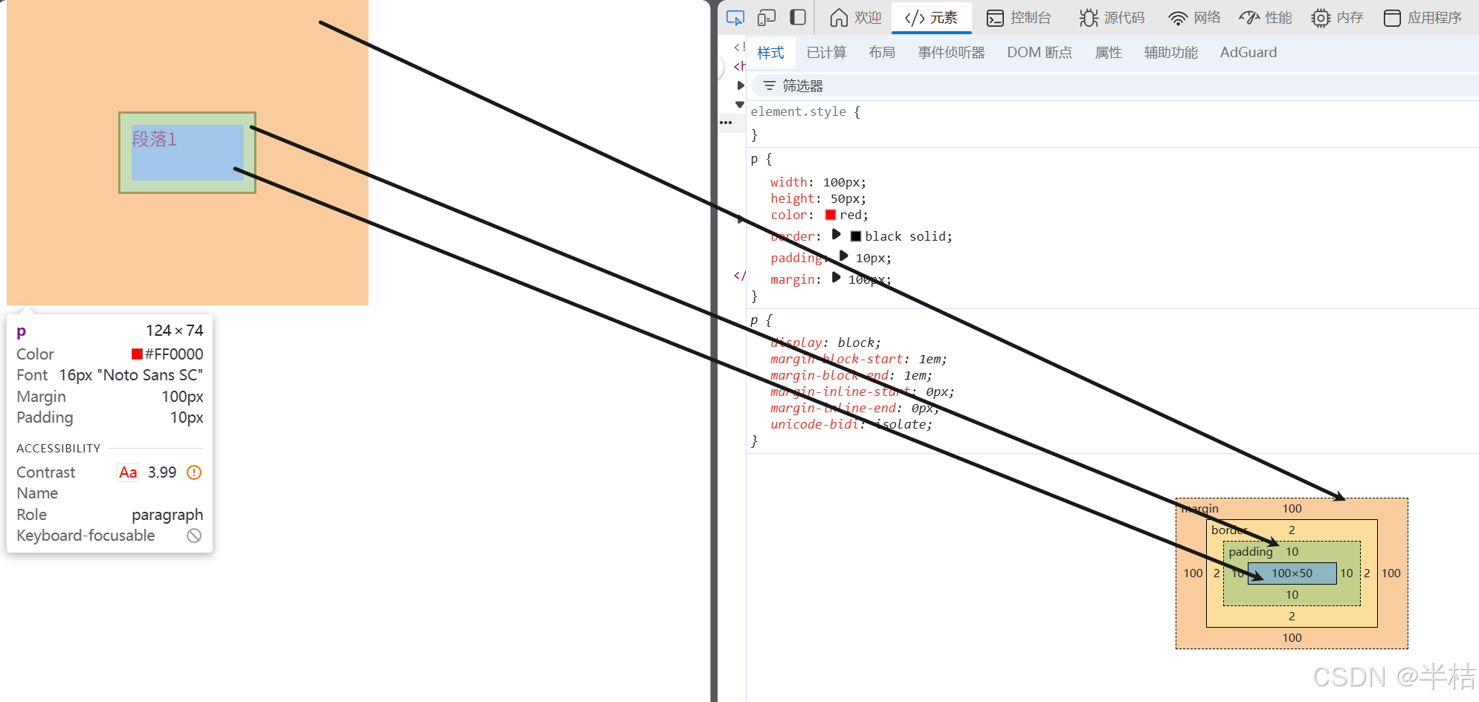The image size is (1479, 702).
Task: Toggle the sidebar dock panel icon
Action: [x=798, y=18]
